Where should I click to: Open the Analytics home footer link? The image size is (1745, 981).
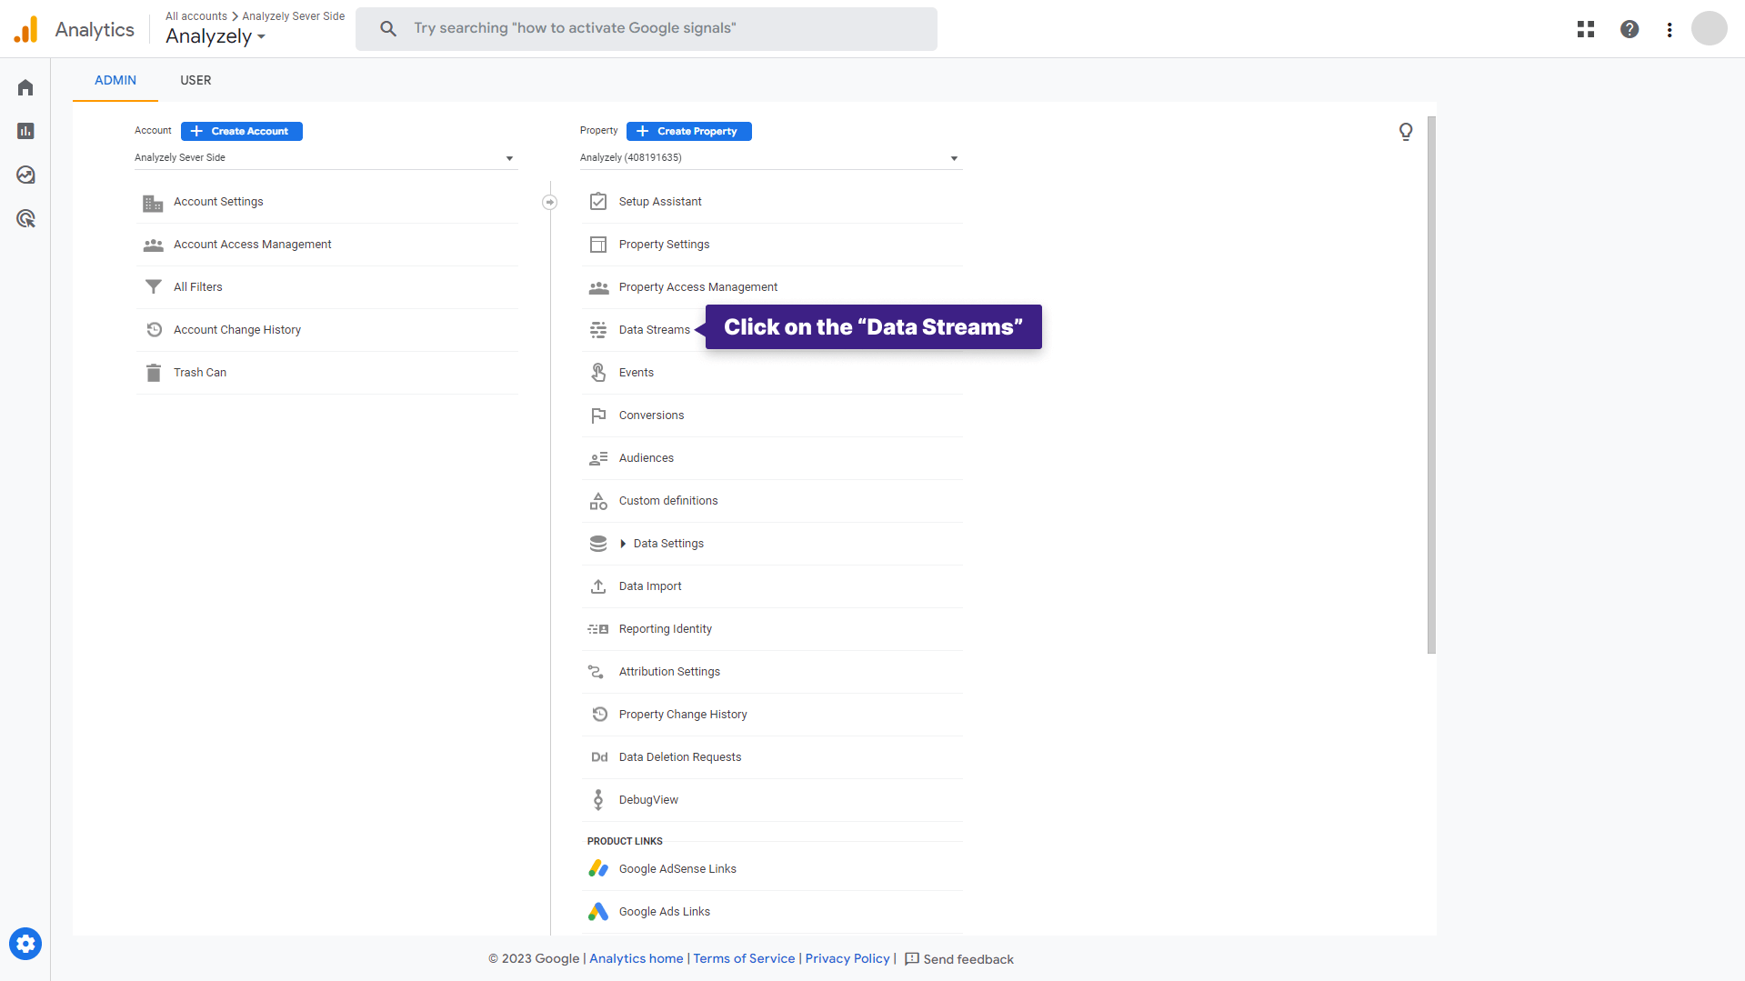637,959
